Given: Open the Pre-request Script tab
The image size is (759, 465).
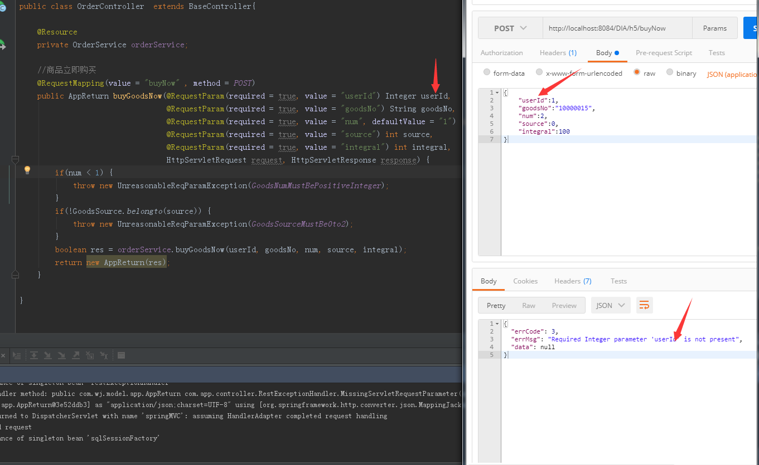Looking at the screenshot, I should click(664, 53).
